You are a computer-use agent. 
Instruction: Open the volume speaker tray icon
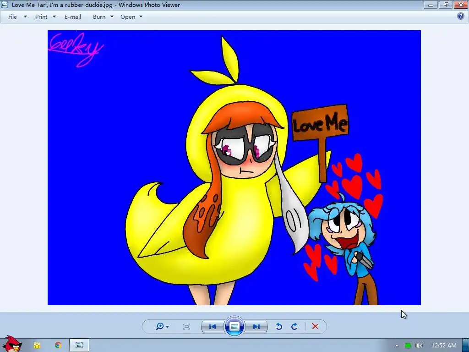[x=419, y=346]
